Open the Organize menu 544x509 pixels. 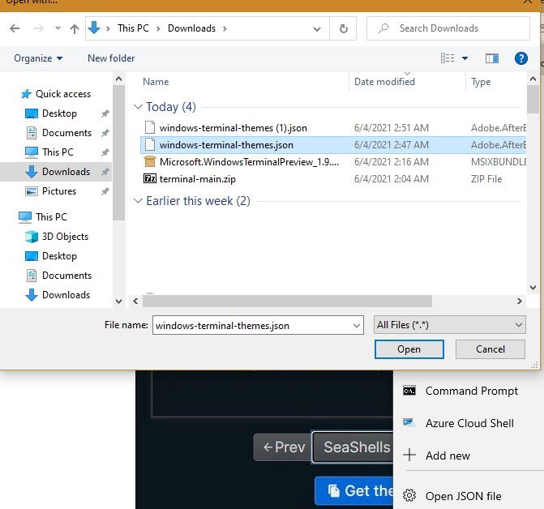[38, 58]
